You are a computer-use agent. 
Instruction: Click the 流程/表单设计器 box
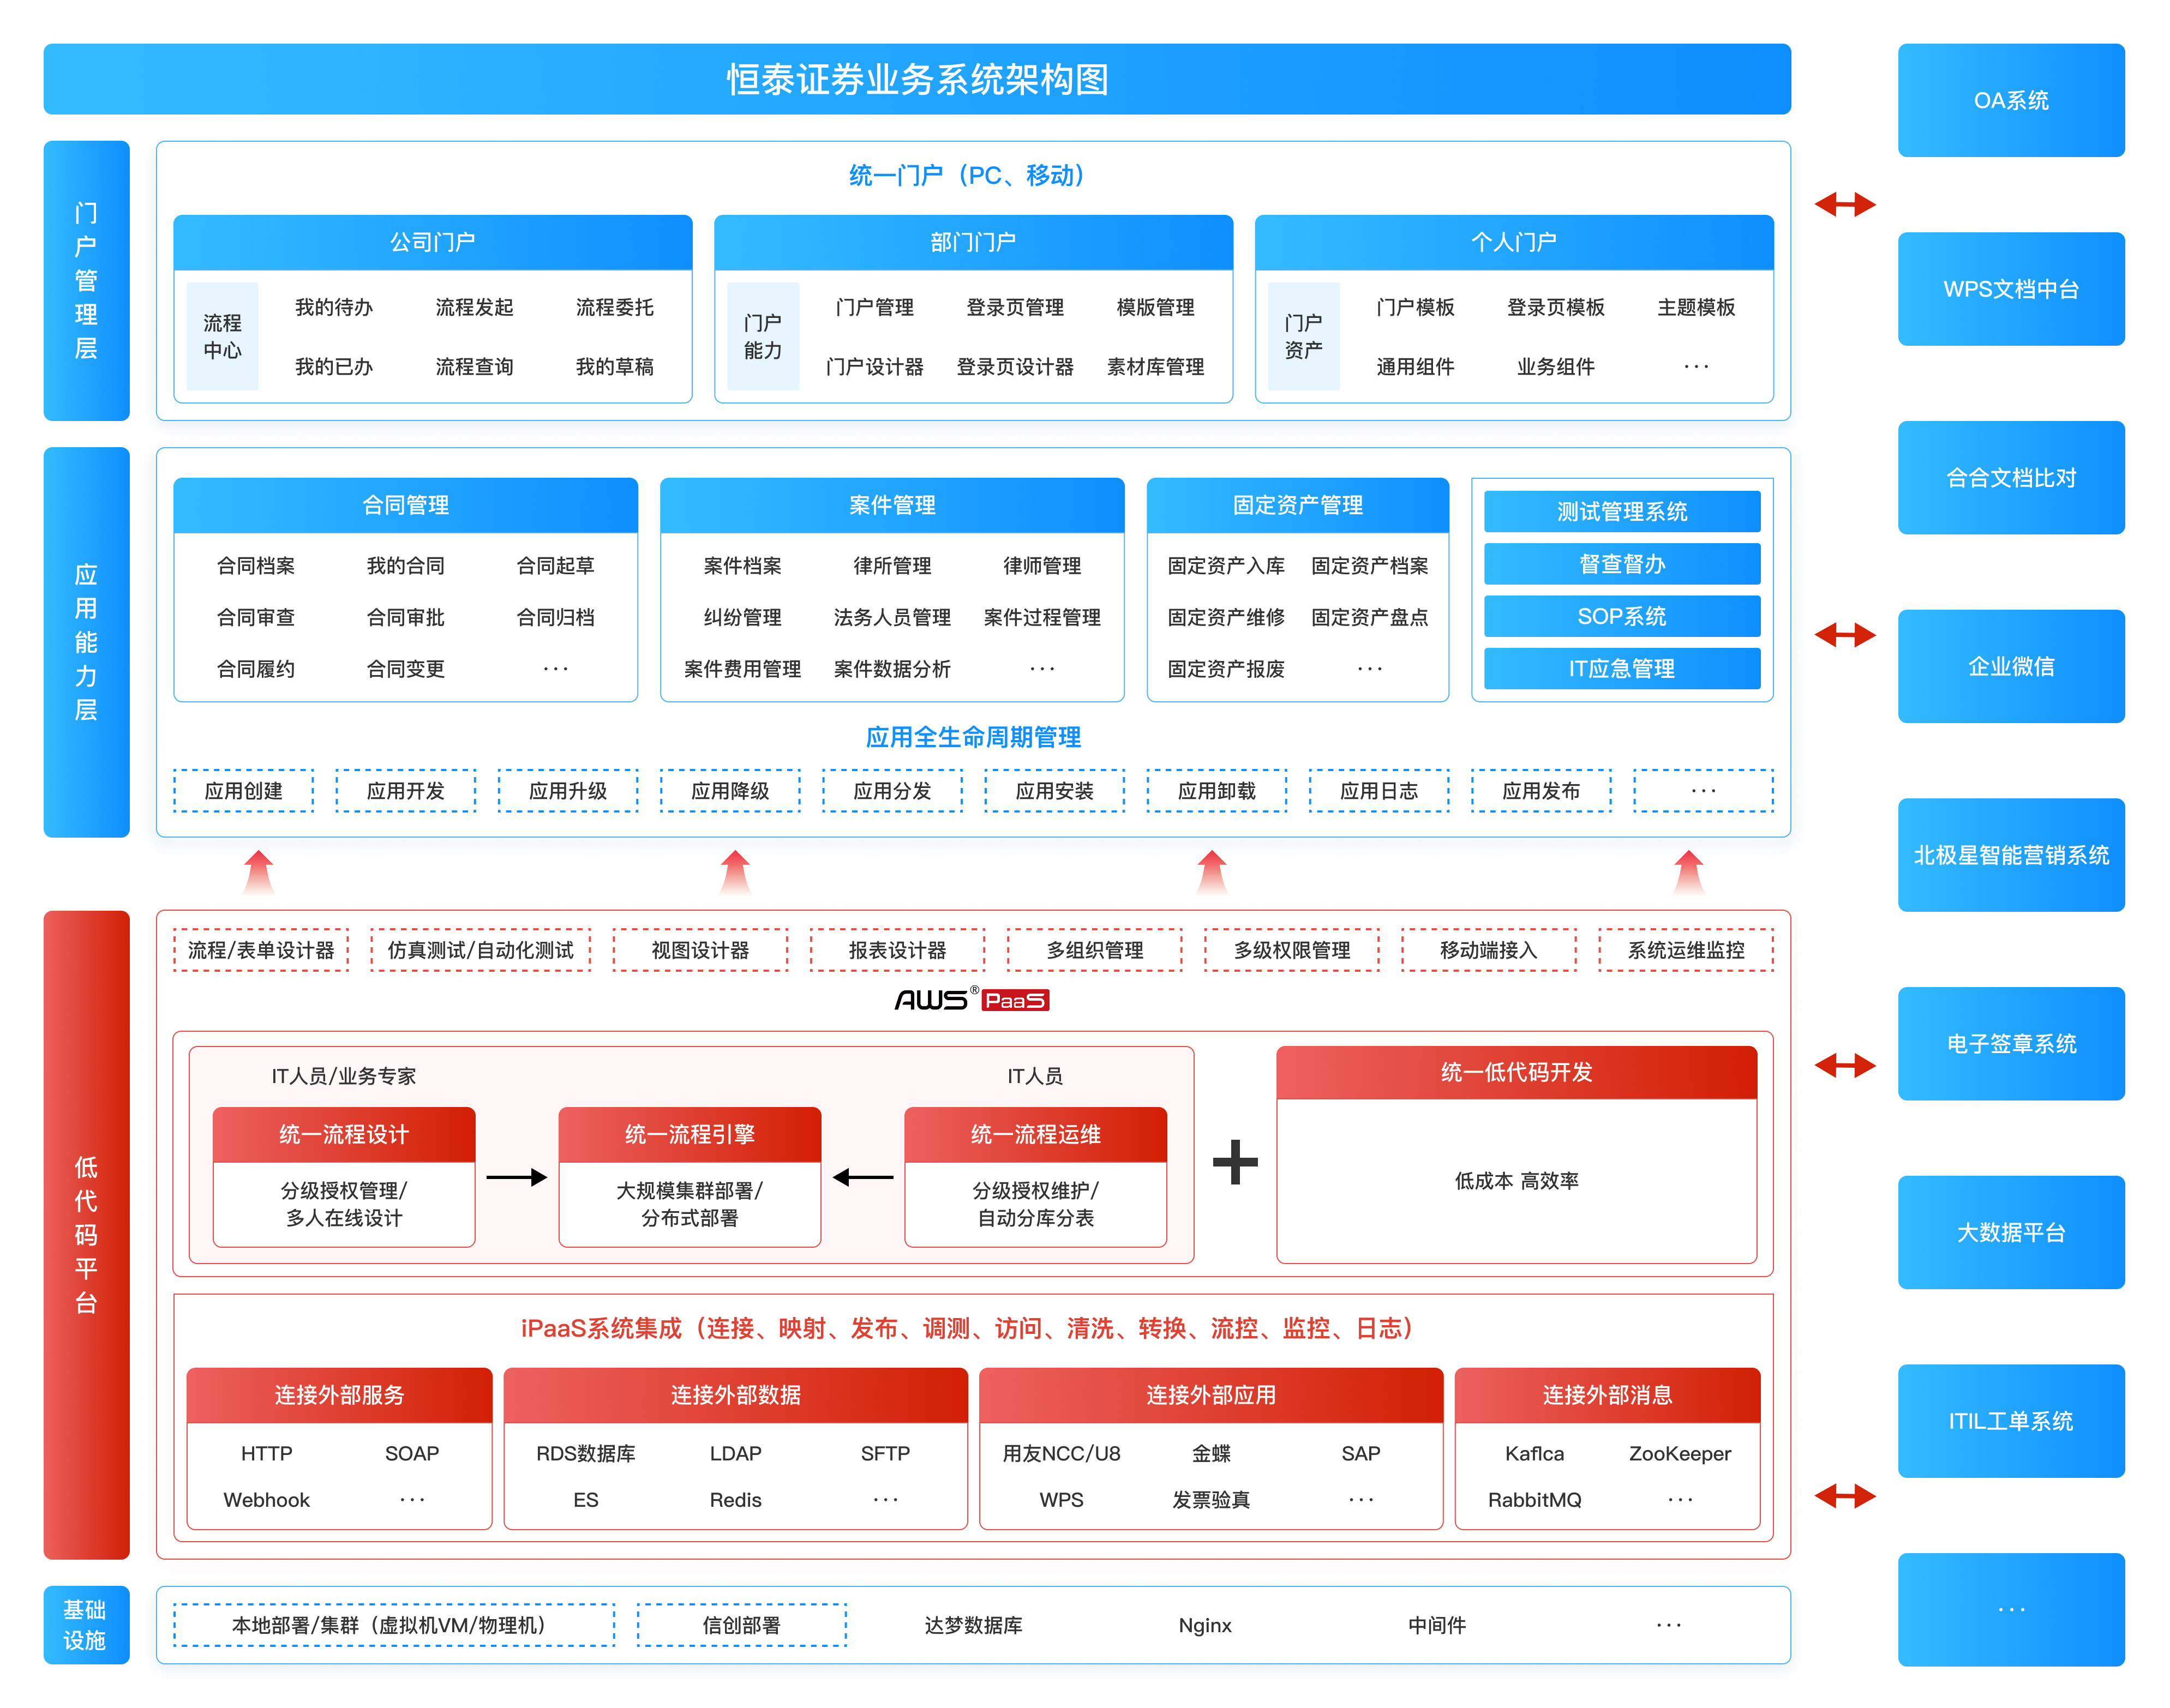(261, 950)
